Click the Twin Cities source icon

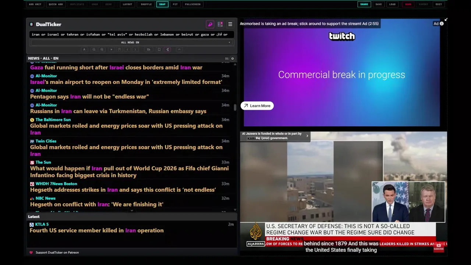pos(32,141)
